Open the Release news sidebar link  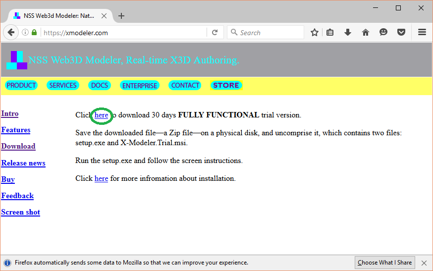[23, 163]
